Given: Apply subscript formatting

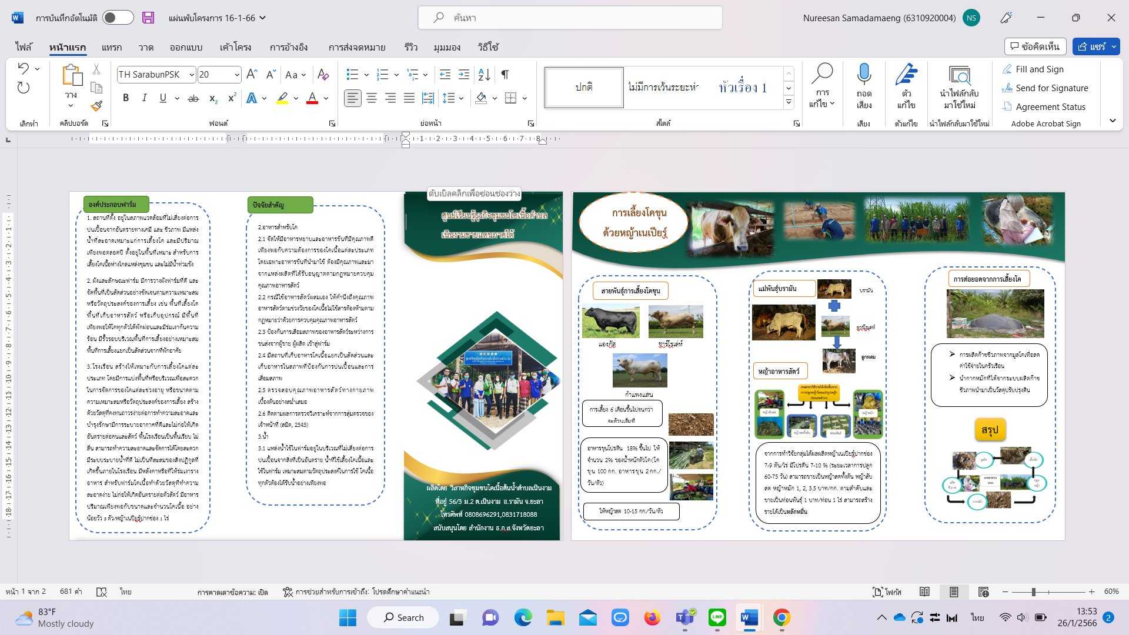Looking at the screenshot, I should tap(213, 98).
